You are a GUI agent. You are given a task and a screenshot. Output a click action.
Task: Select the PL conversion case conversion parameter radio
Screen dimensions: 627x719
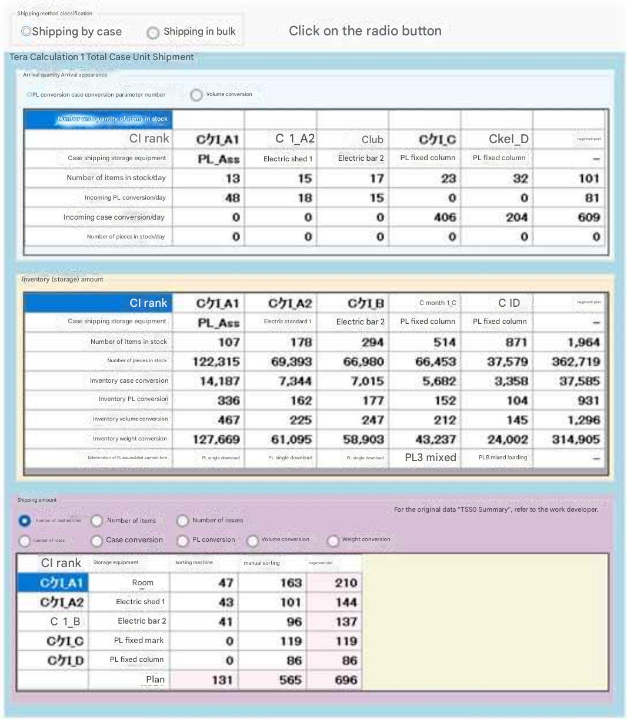pyautogui.click(x=29, y=95)
